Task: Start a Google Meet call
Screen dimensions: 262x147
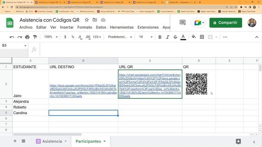Action: [197, 23]
